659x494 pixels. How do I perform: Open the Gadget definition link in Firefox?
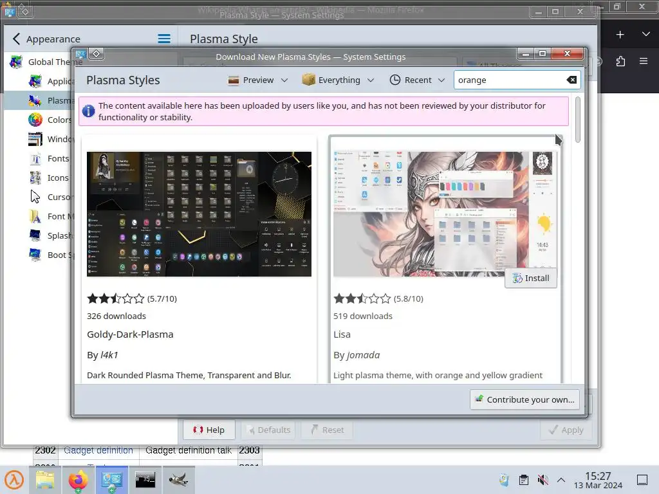coord(98,450)
